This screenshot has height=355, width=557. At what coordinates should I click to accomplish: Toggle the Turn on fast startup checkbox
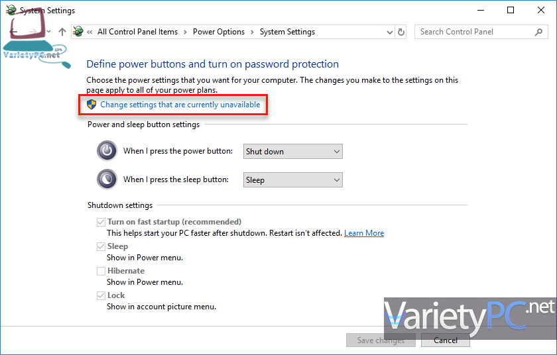pyautogui.click(x=101, y=222)
